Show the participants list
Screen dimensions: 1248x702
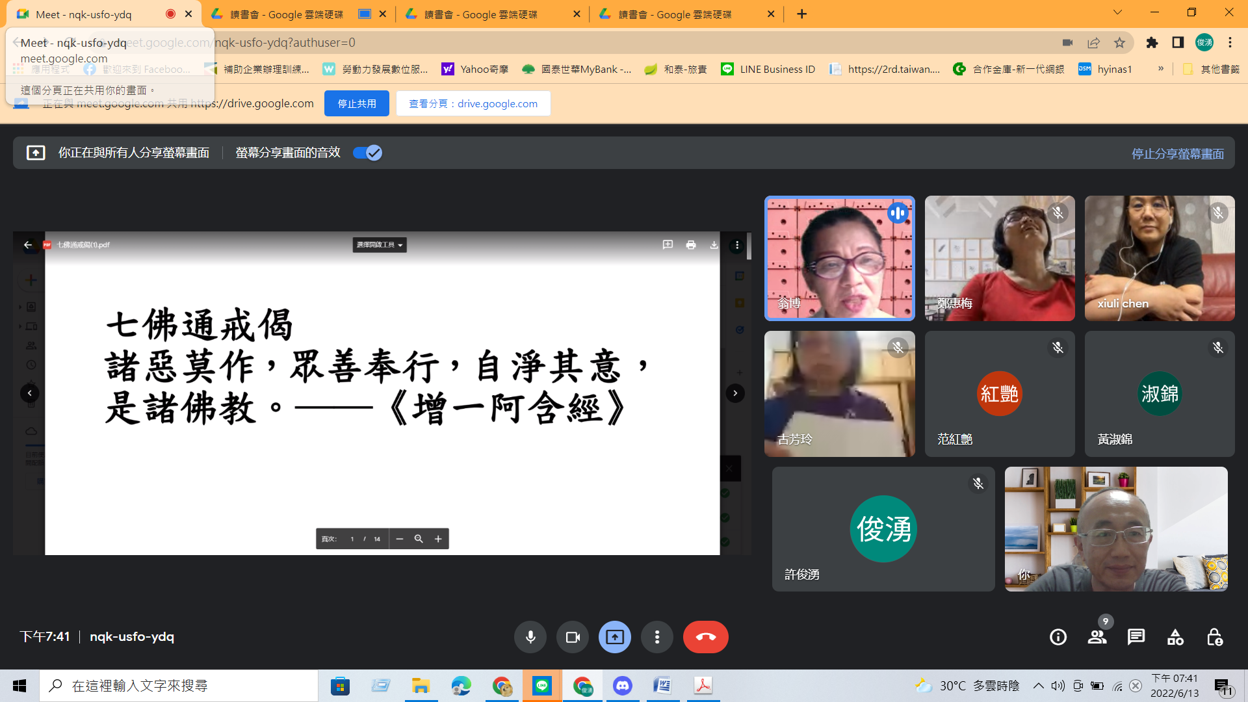pyautogui.click(x=1097, y=637)
